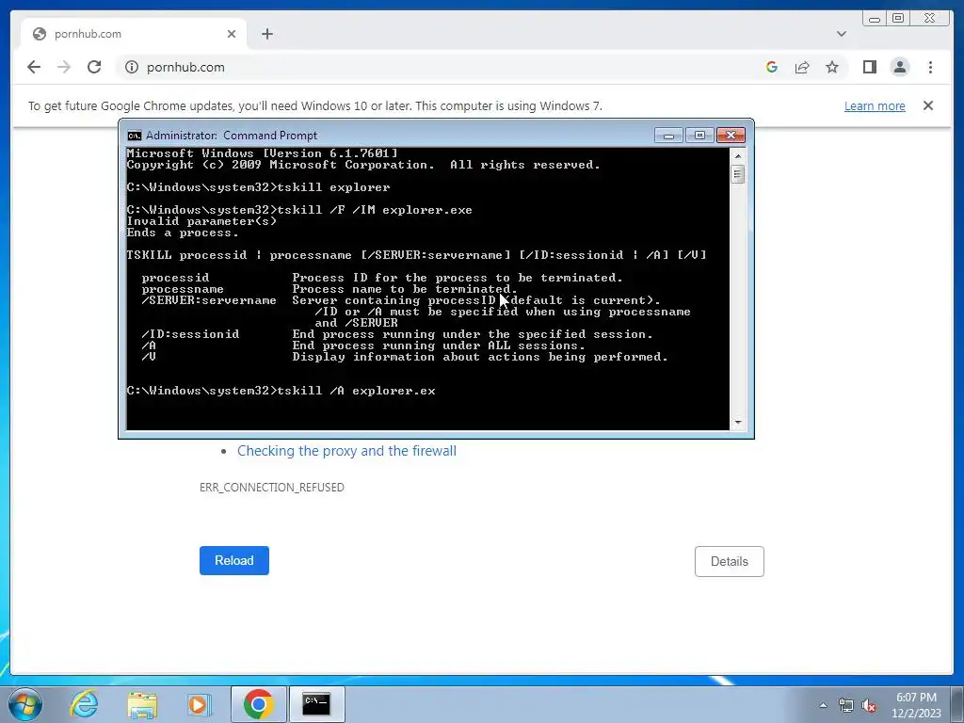Screen dimensions: 964x723
Task: Click Command Prompt scrollbar down arrow
Action: [x=738, y=423]
